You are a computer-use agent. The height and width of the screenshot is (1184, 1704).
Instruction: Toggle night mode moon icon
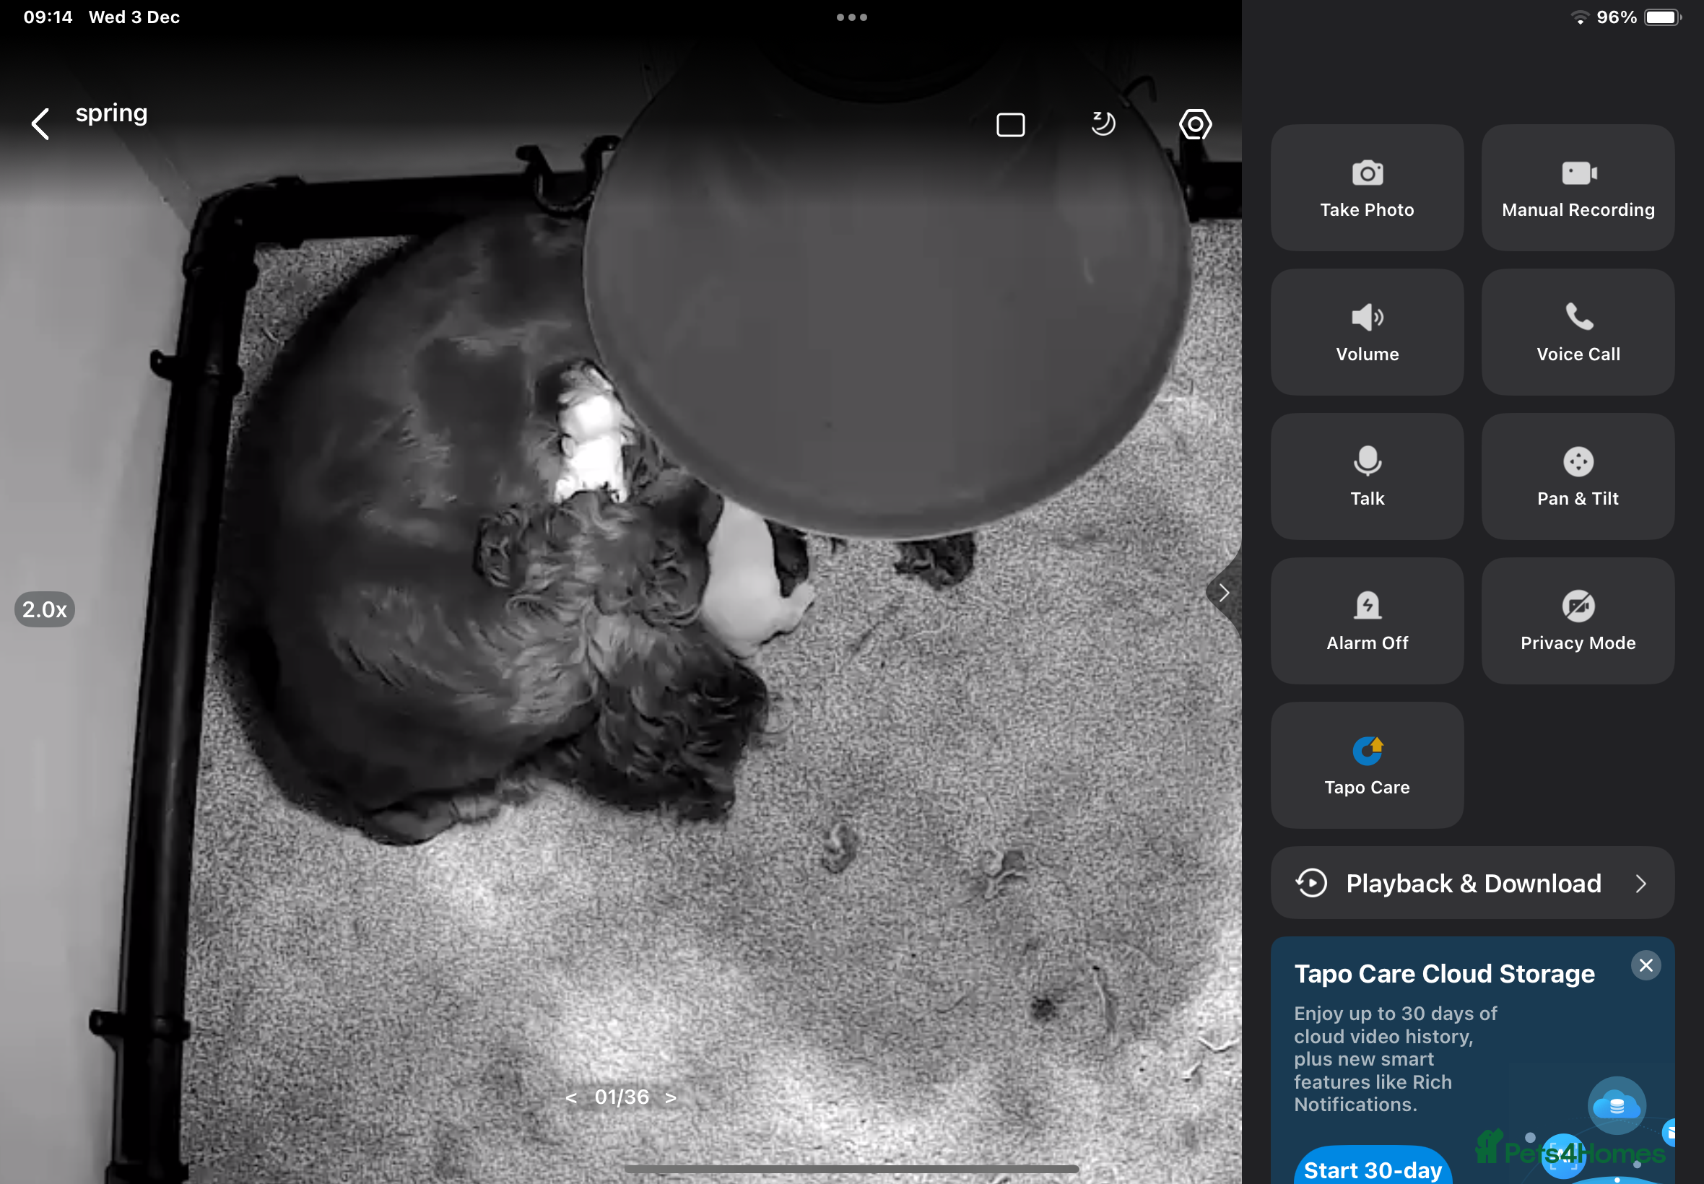pyautogui.click(x=1103, y=124)
